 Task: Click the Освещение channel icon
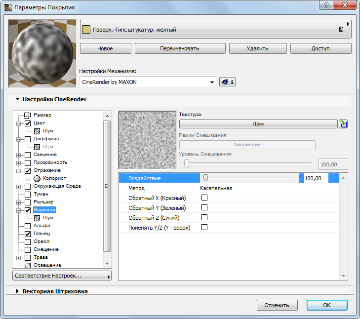point(28,265)
